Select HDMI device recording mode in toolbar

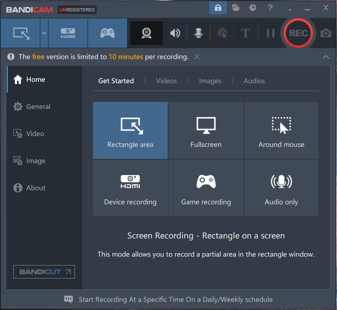68,33
